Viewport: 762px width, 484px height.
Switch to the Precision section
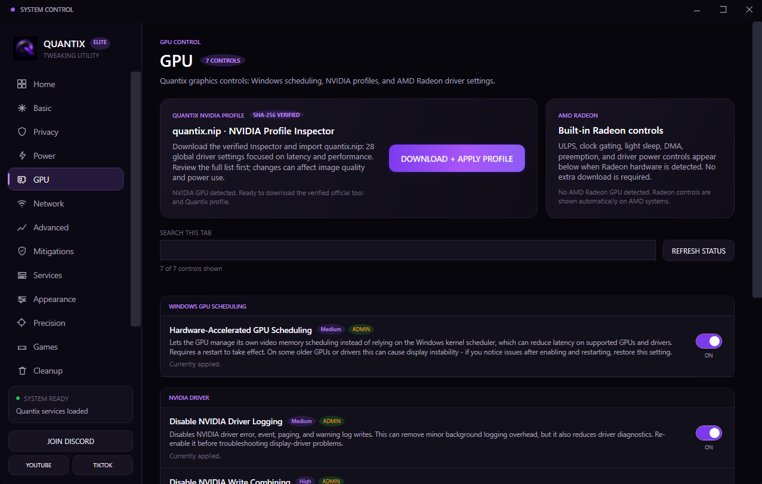pos(66,323)
